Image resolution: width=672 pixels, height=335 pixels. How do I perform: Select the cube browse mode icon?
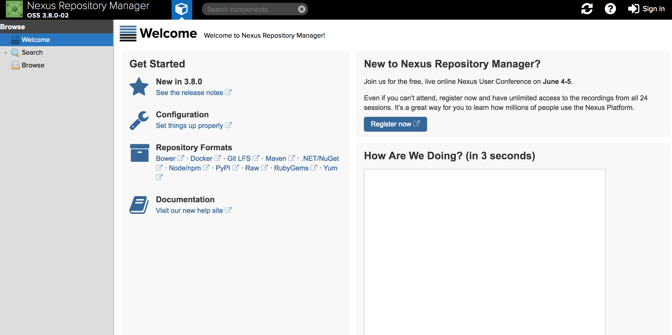coord(182,9)
